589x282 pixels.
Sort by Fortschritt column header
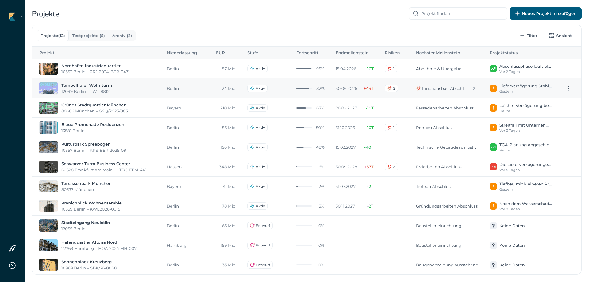coord(307,53)
